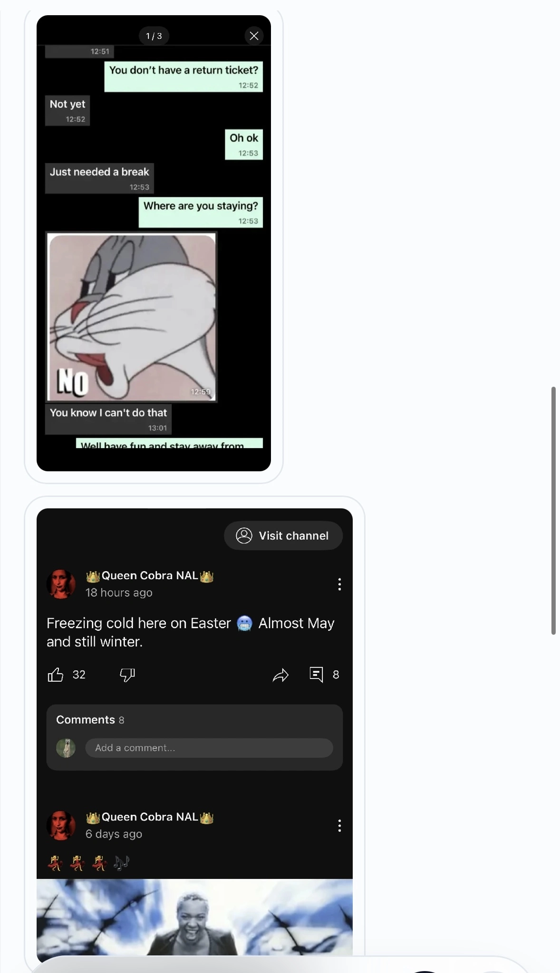Expand the Comments 8 section header
The image size is (560, 973).
[x=90, y=720]
